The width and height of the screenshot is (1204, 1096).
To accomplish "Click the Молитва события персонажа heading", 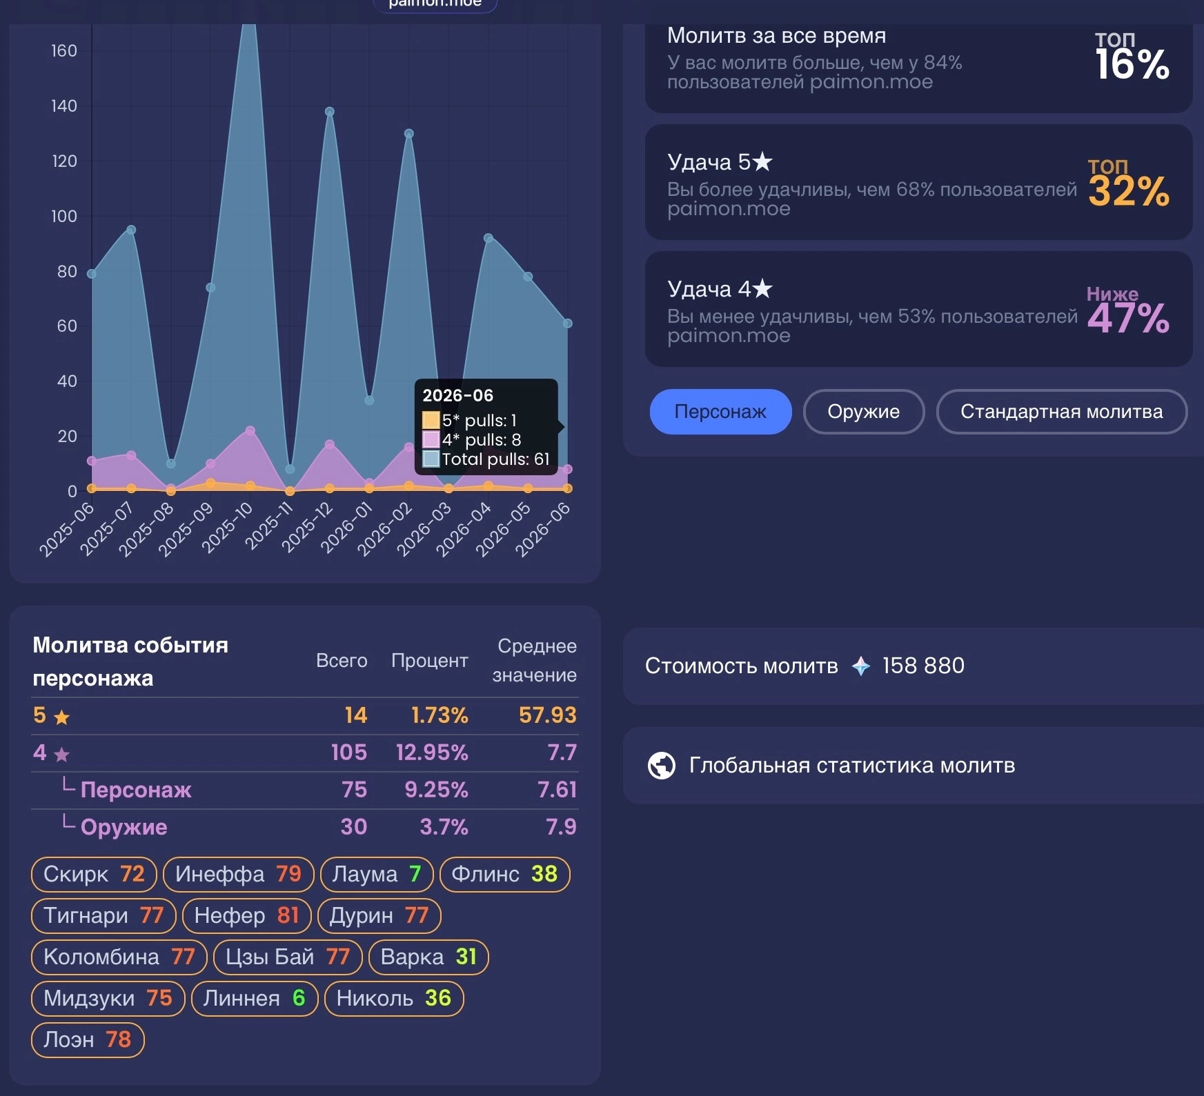I will click(x=130, y=661).
